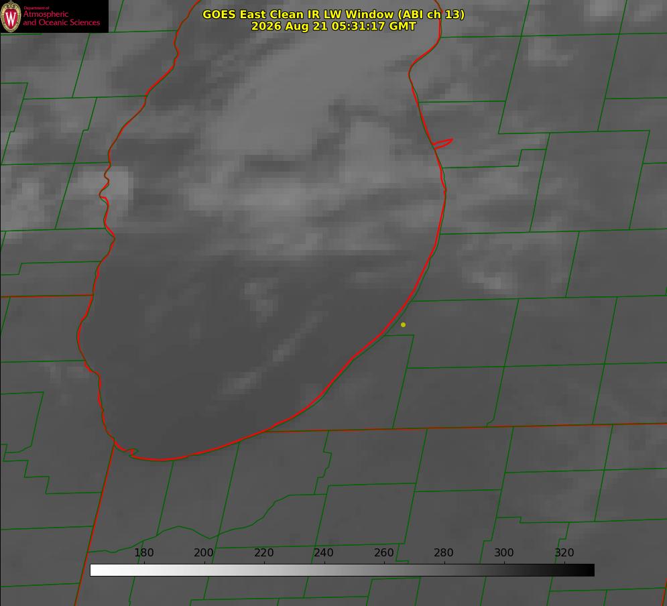The height and width of the screenshot is (606, 667).
Task: Click the 220 tick label on the colorbar
Action: point(263,552)
